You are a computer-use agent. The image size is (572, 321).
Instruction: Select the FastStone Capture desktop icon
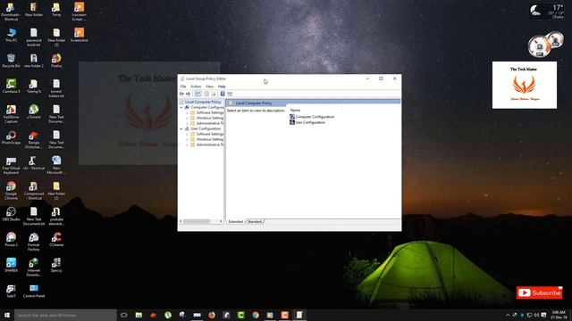point(11,114)
